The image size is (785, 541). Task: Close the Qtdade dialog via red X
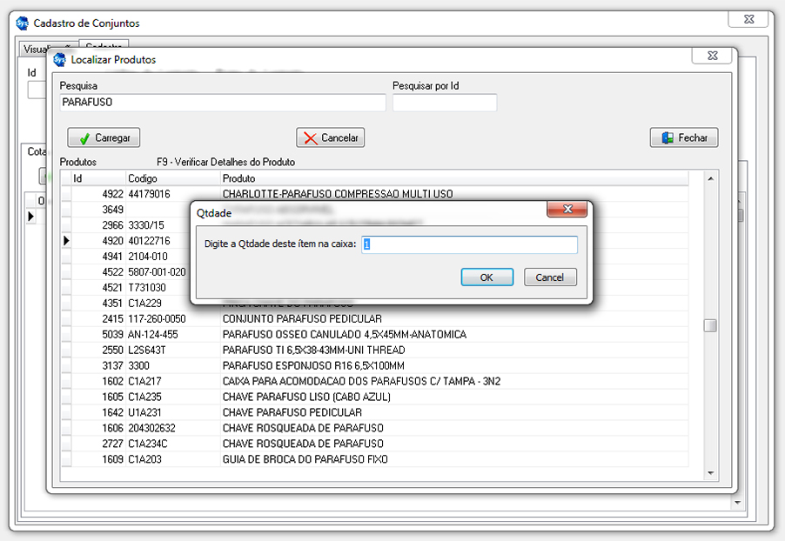pyautogui.click(x=568, y=210)
